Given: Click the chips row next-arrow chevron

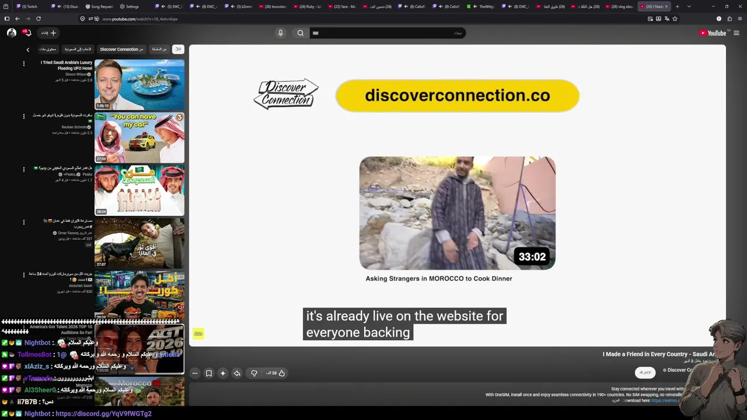Looking at the screenshot, I should [27, 50].
